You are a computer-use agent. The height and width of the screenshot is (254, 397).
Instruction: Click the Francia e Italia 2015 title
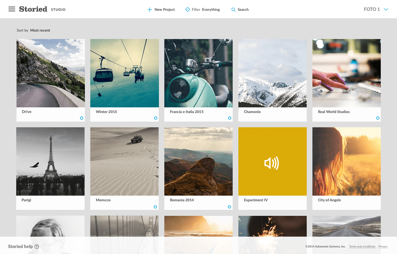[x=187, y=112]
